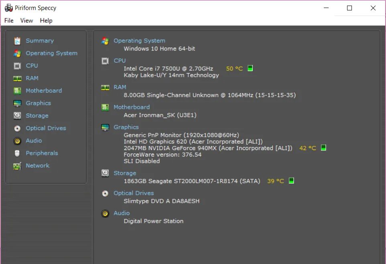386x264 pixels.
Task: Click the RAM stick icon in sidebar
Action: coord(17,78)
